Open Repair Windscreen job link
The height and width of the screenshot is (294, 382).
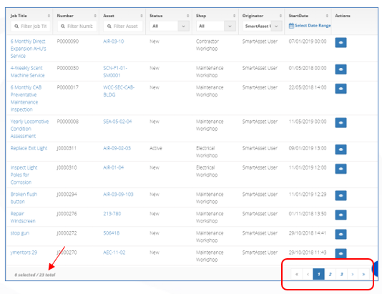23,217
